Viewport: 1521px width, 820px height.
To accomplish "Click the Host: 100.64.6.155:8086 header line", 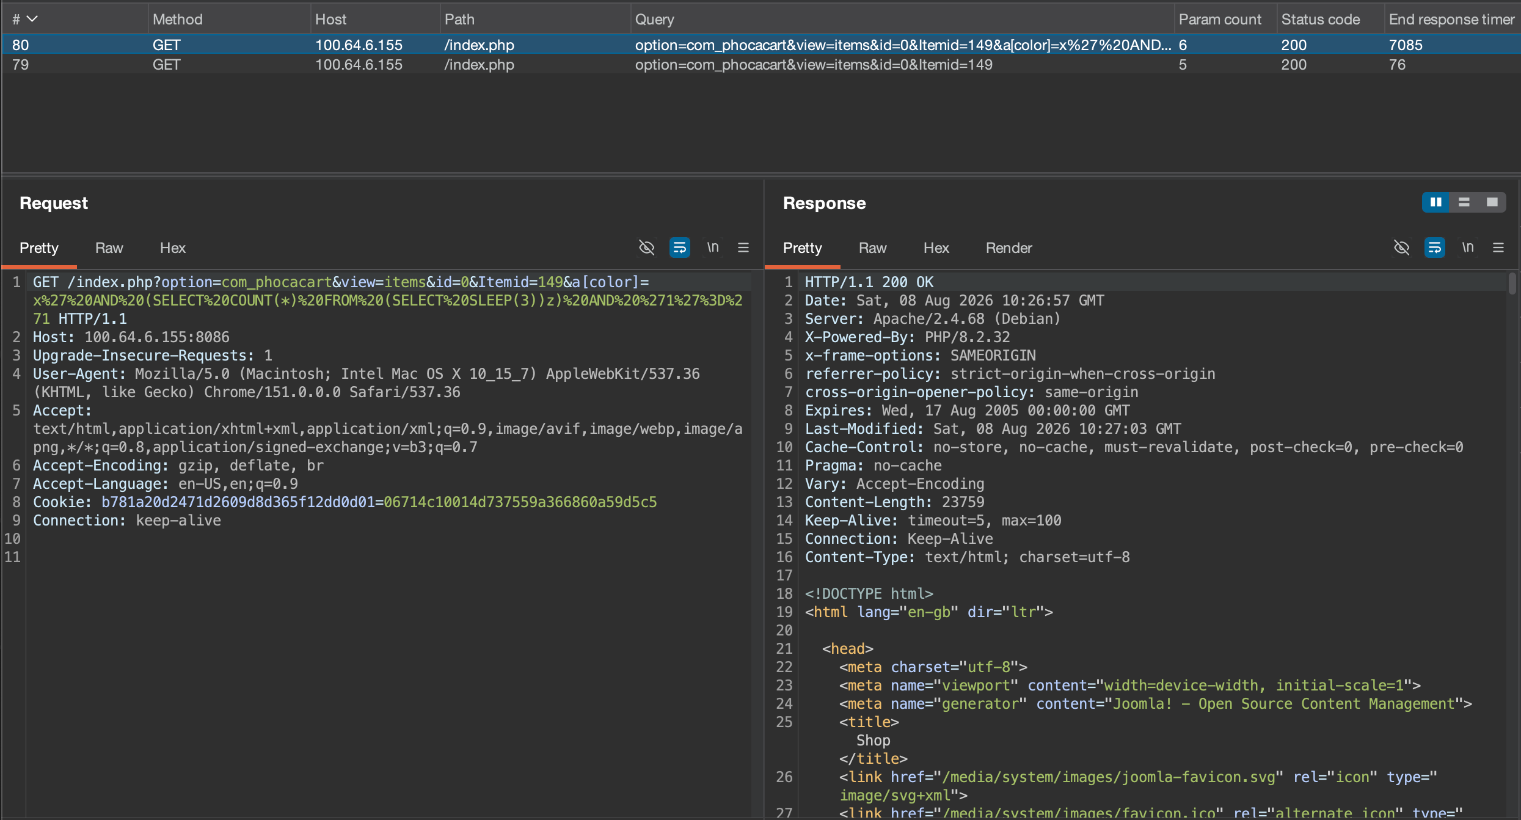I will (131, 337).
